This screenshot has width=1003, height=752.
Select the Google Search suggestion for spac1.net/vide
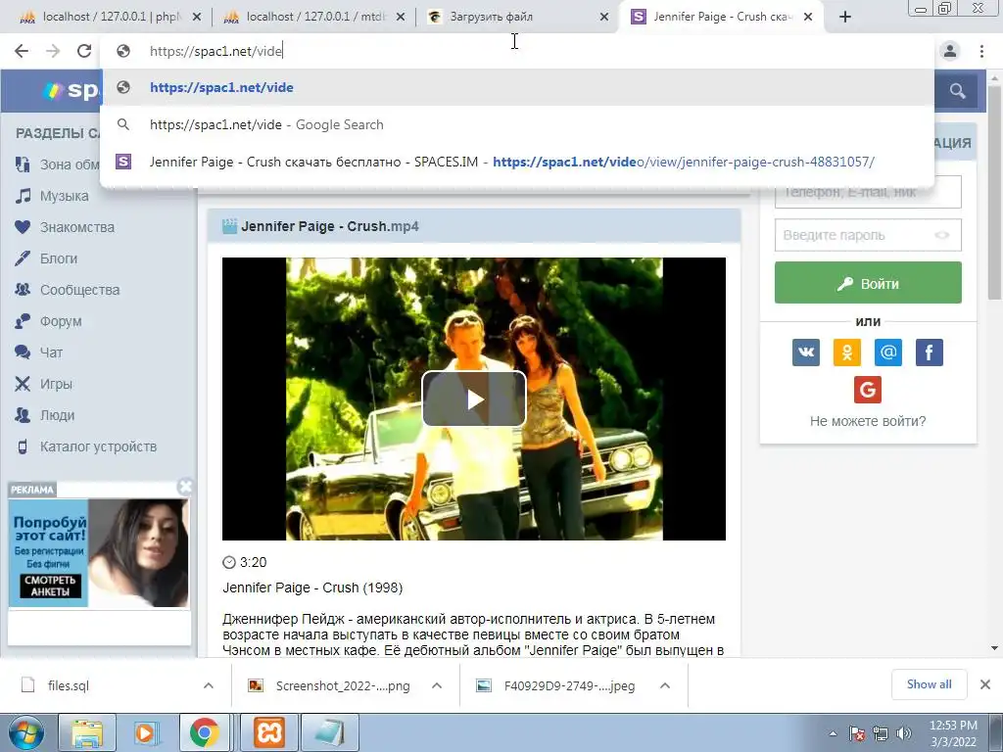pos(517,124)
